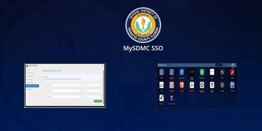Screen dimensions: 262x131
Task: Launch the ClassFlow student app
Action: click(192, 72)
